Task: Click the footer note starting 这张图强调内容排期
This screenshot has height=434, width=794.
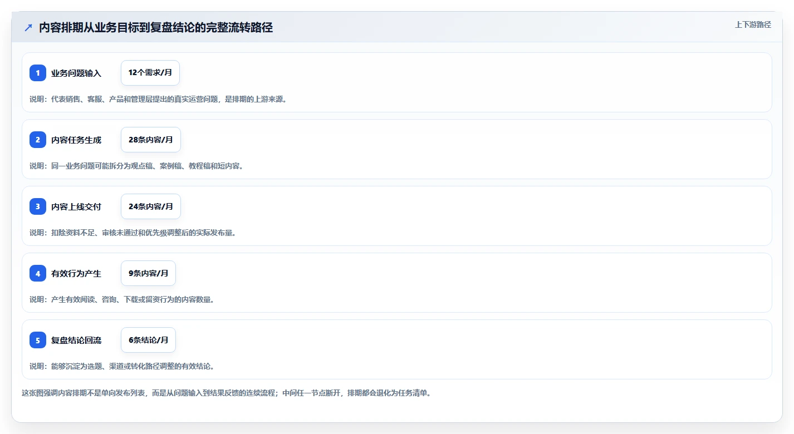Action: point(227,393)
